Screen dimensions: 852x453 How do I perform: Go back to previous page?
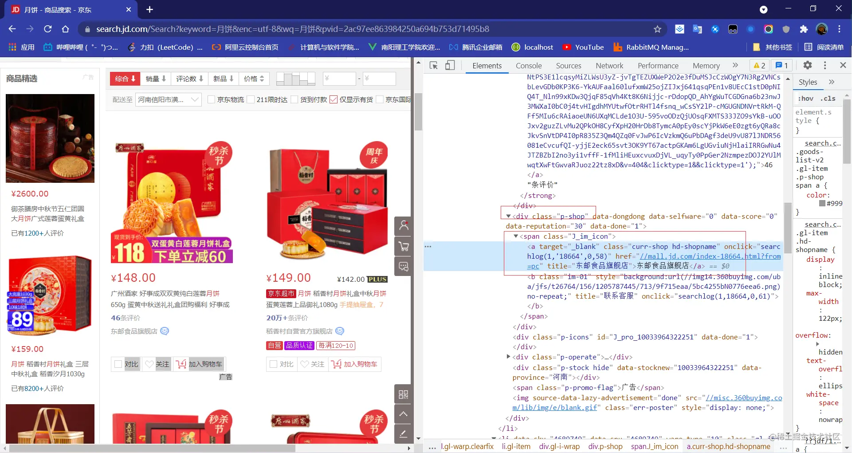tap(12, 29)
